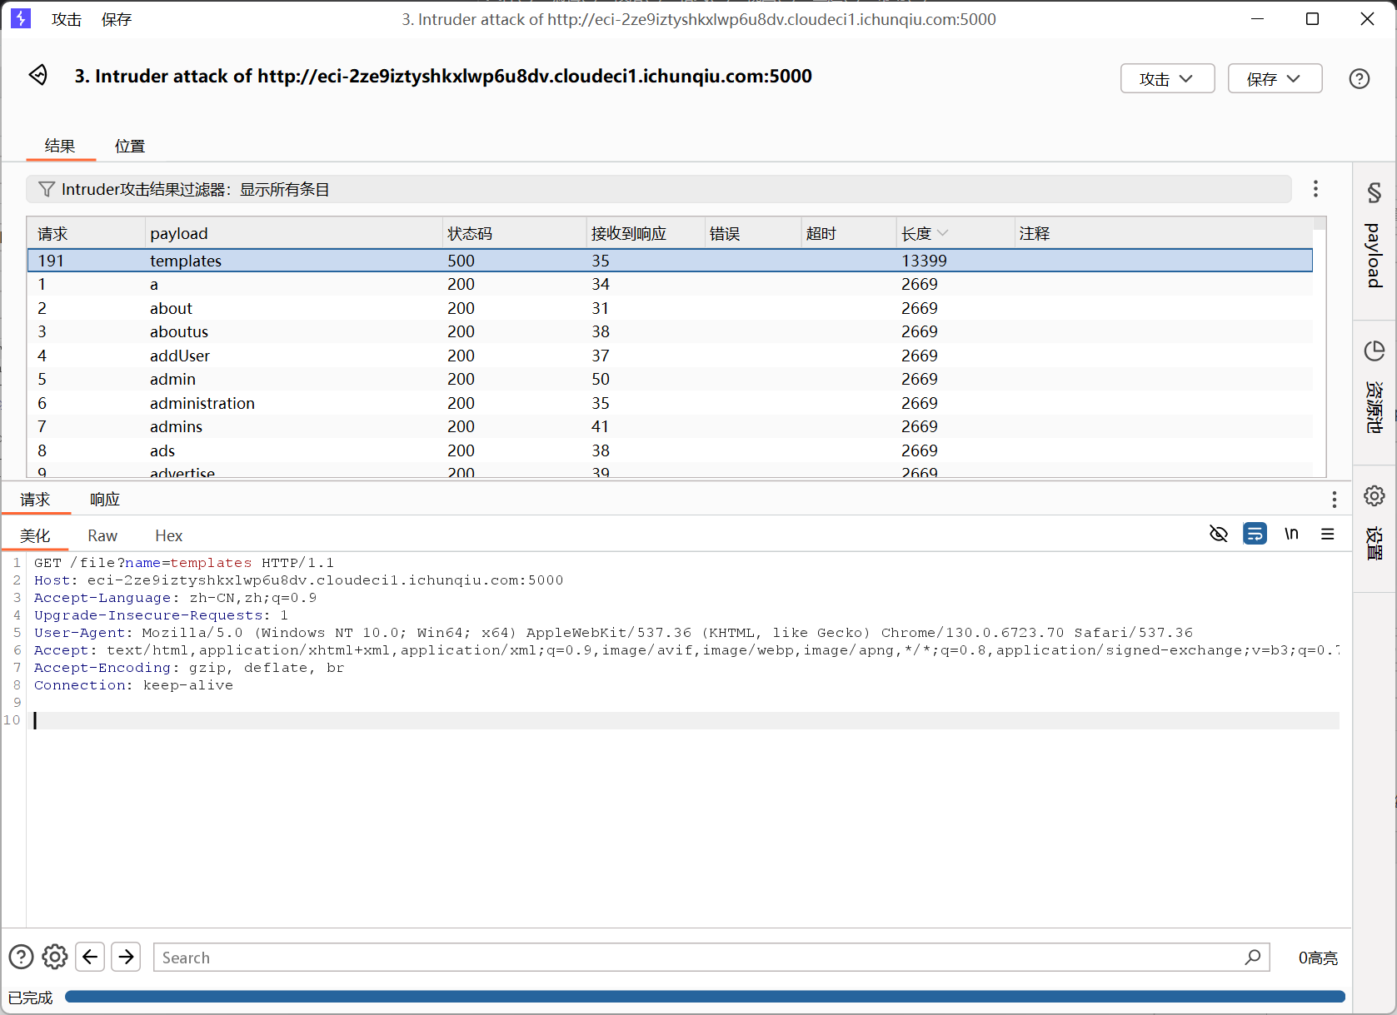Image resolution: width=1397 pixels, height=1015 pixels.
Task: Switch to the 位置 tab
Action: 130,146
